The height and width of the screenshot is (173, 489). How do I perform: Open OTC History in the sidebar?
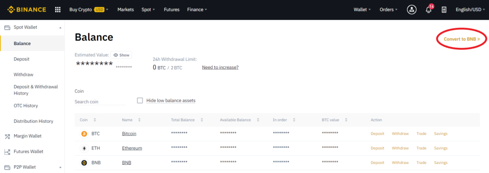(x=26, y=106)
